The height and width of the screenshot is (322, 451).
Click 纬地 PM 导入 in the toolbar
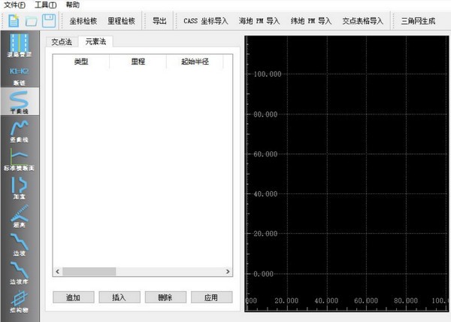pos(311,21)
